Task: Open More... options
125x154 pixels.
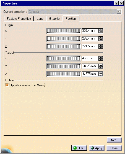Action: (114, 140)
